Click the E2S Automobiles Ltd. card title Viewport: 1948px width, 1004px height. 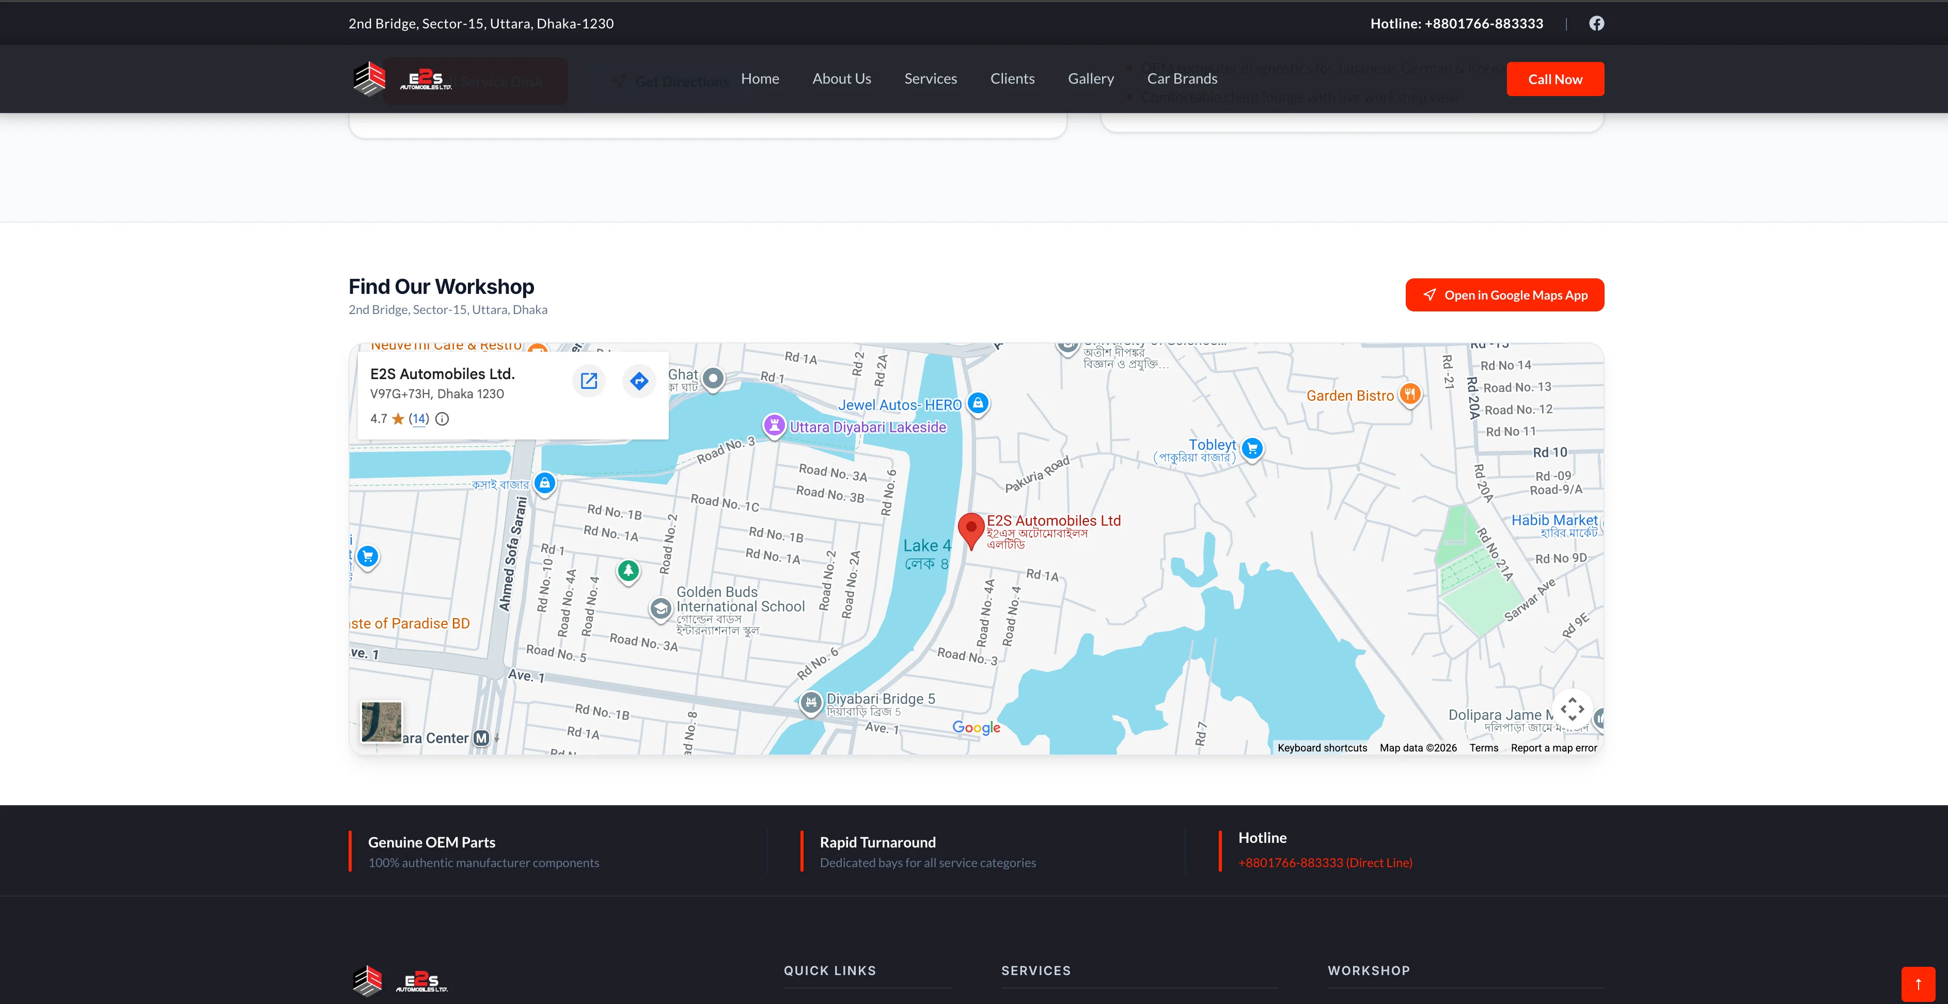[443, 373]
